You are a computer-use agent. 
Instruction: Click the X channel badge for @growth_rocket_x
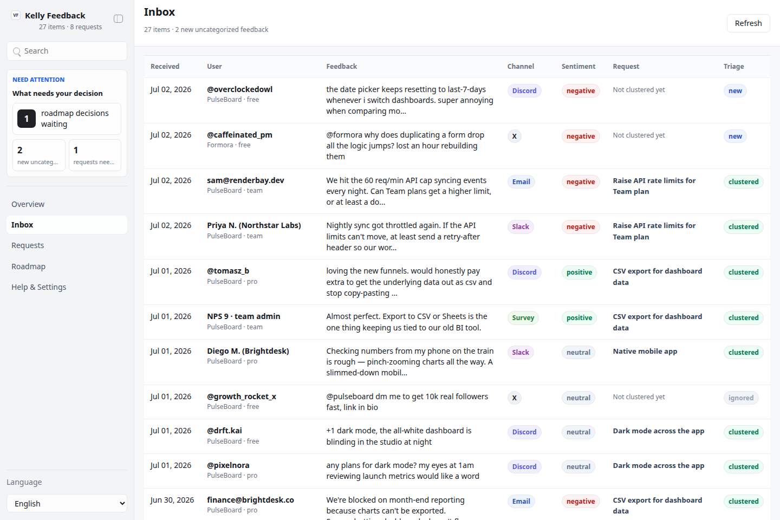(x=515, y=398)
